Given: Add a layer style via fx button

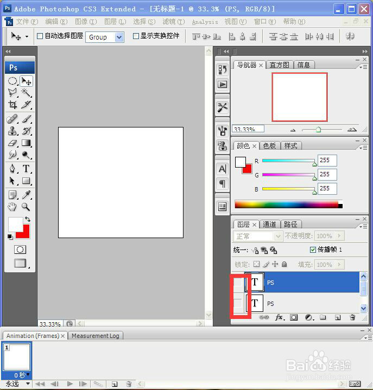Looking at the screenshot, I should (x=280, y=317).
